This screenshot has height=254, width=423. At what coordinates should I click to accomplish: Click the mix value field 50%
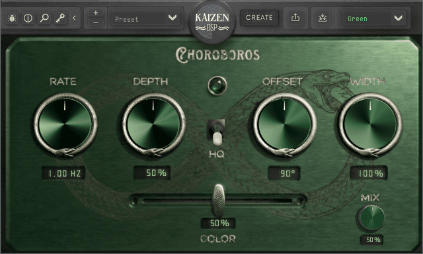[x=371, y=239]
